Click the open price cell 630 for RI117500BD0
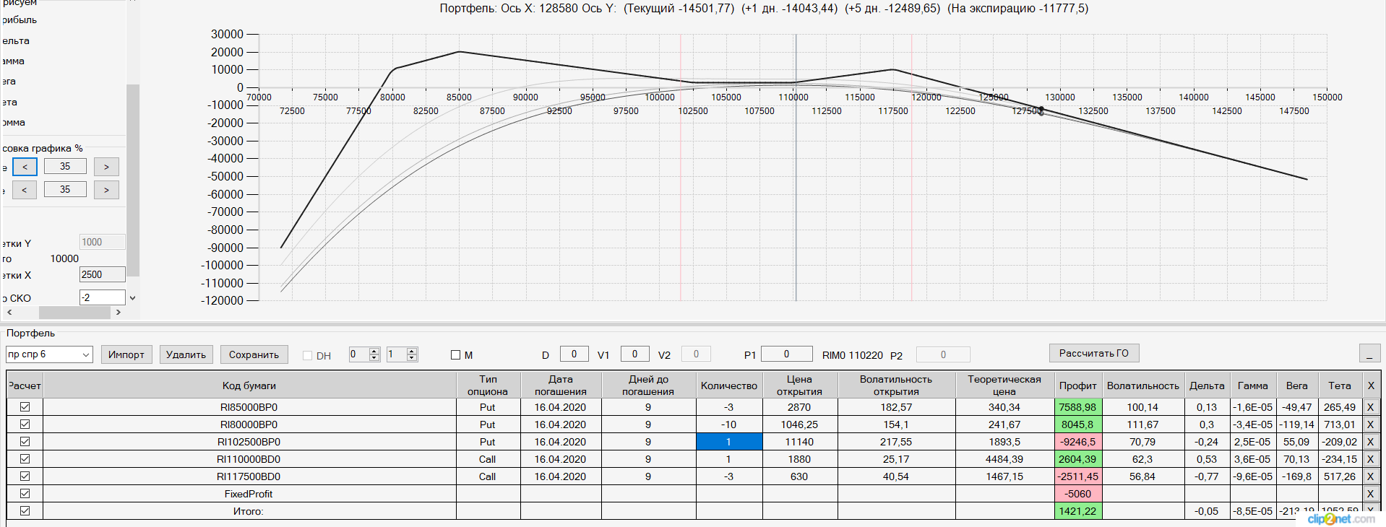 point(799,476)
